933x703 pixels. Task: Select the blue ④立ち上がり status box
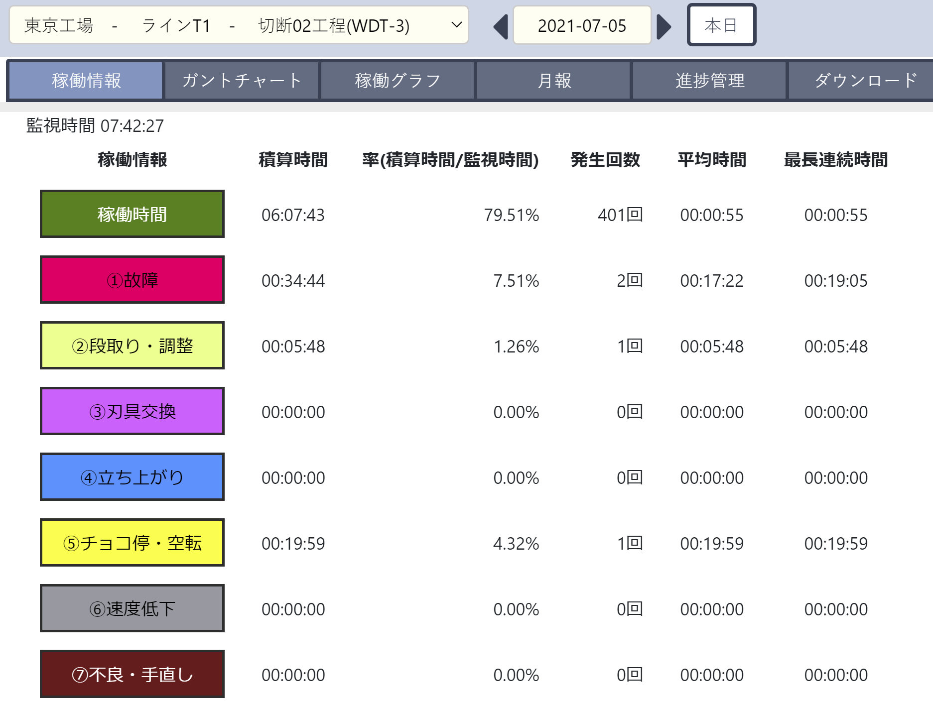(x=132, y=477)
